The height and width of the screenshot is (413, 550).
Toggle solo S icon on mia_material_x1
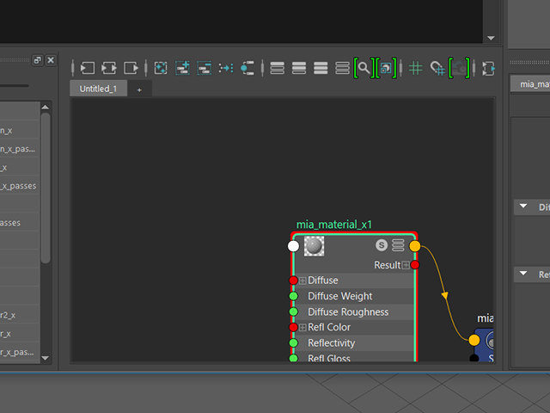click(x=382, y=245)
